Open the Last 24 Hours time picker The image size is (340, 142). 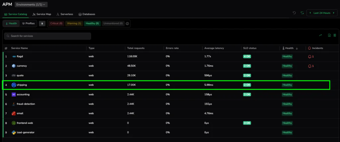click(322, 13)
